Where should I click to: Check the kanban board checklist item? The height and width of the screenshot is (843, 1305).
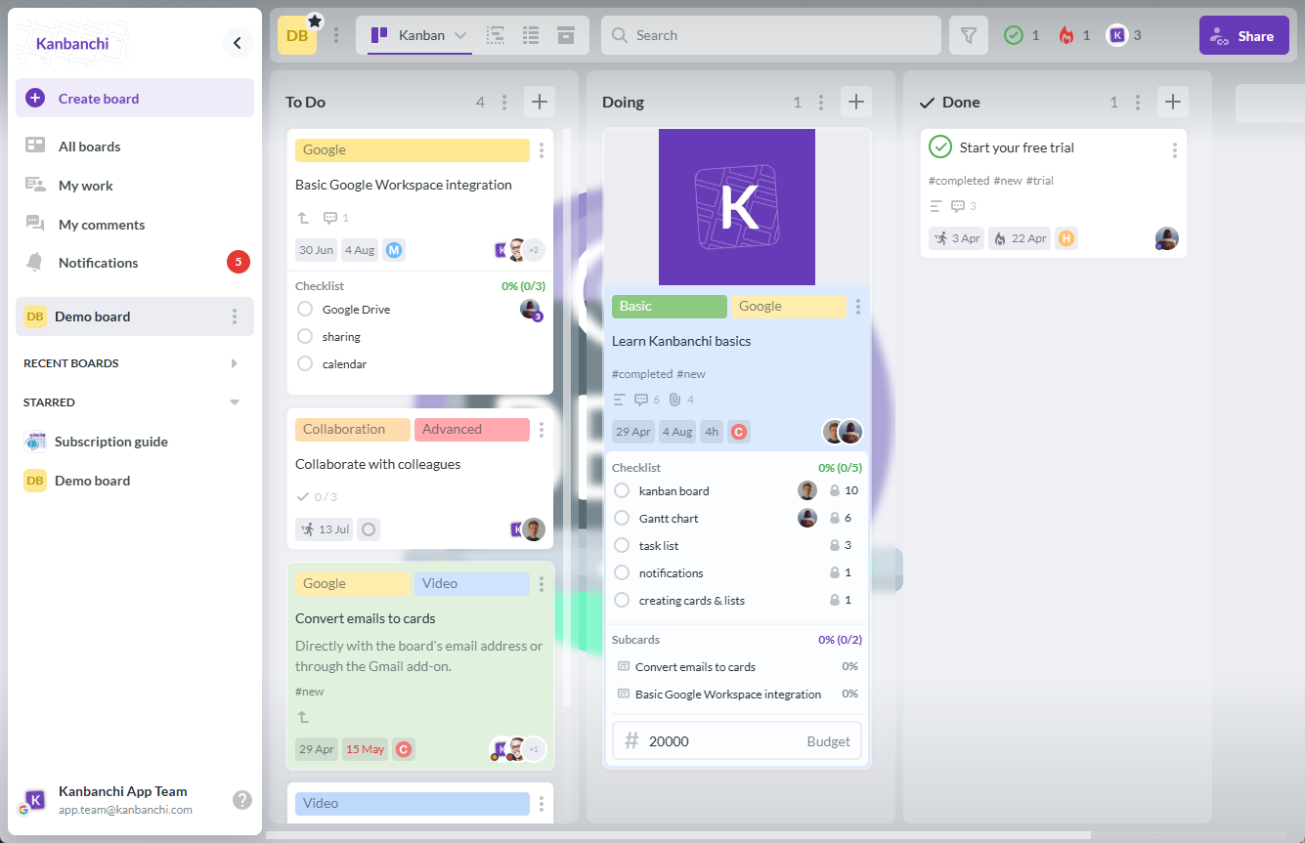(622, 490)
